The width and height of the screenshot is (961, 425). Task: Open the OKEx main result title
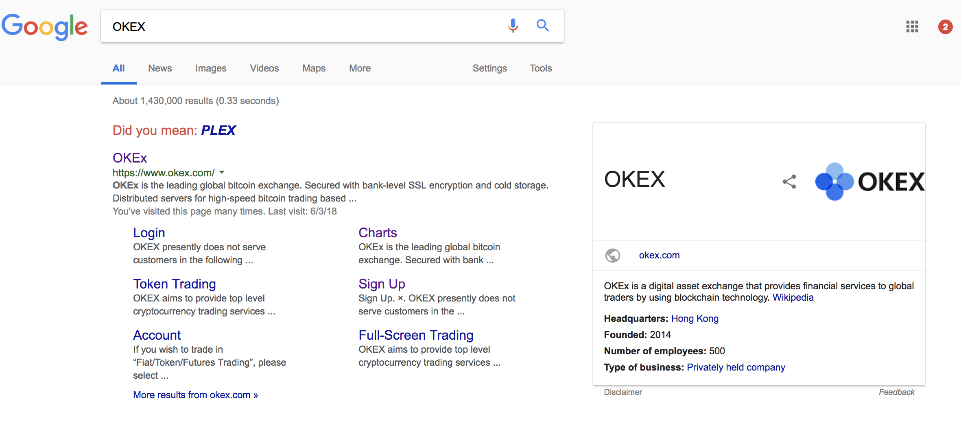tap(130, 158)
